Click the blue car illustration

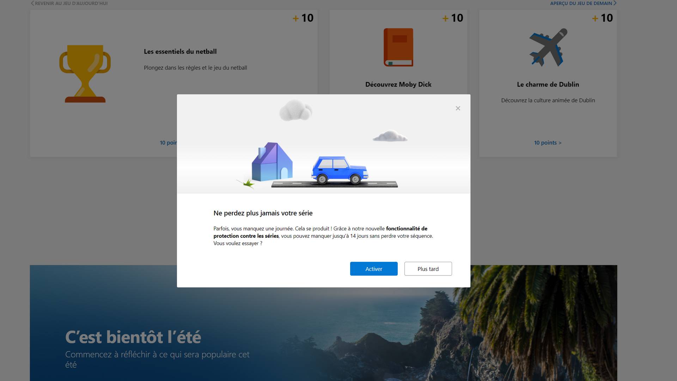pos(339,170)
